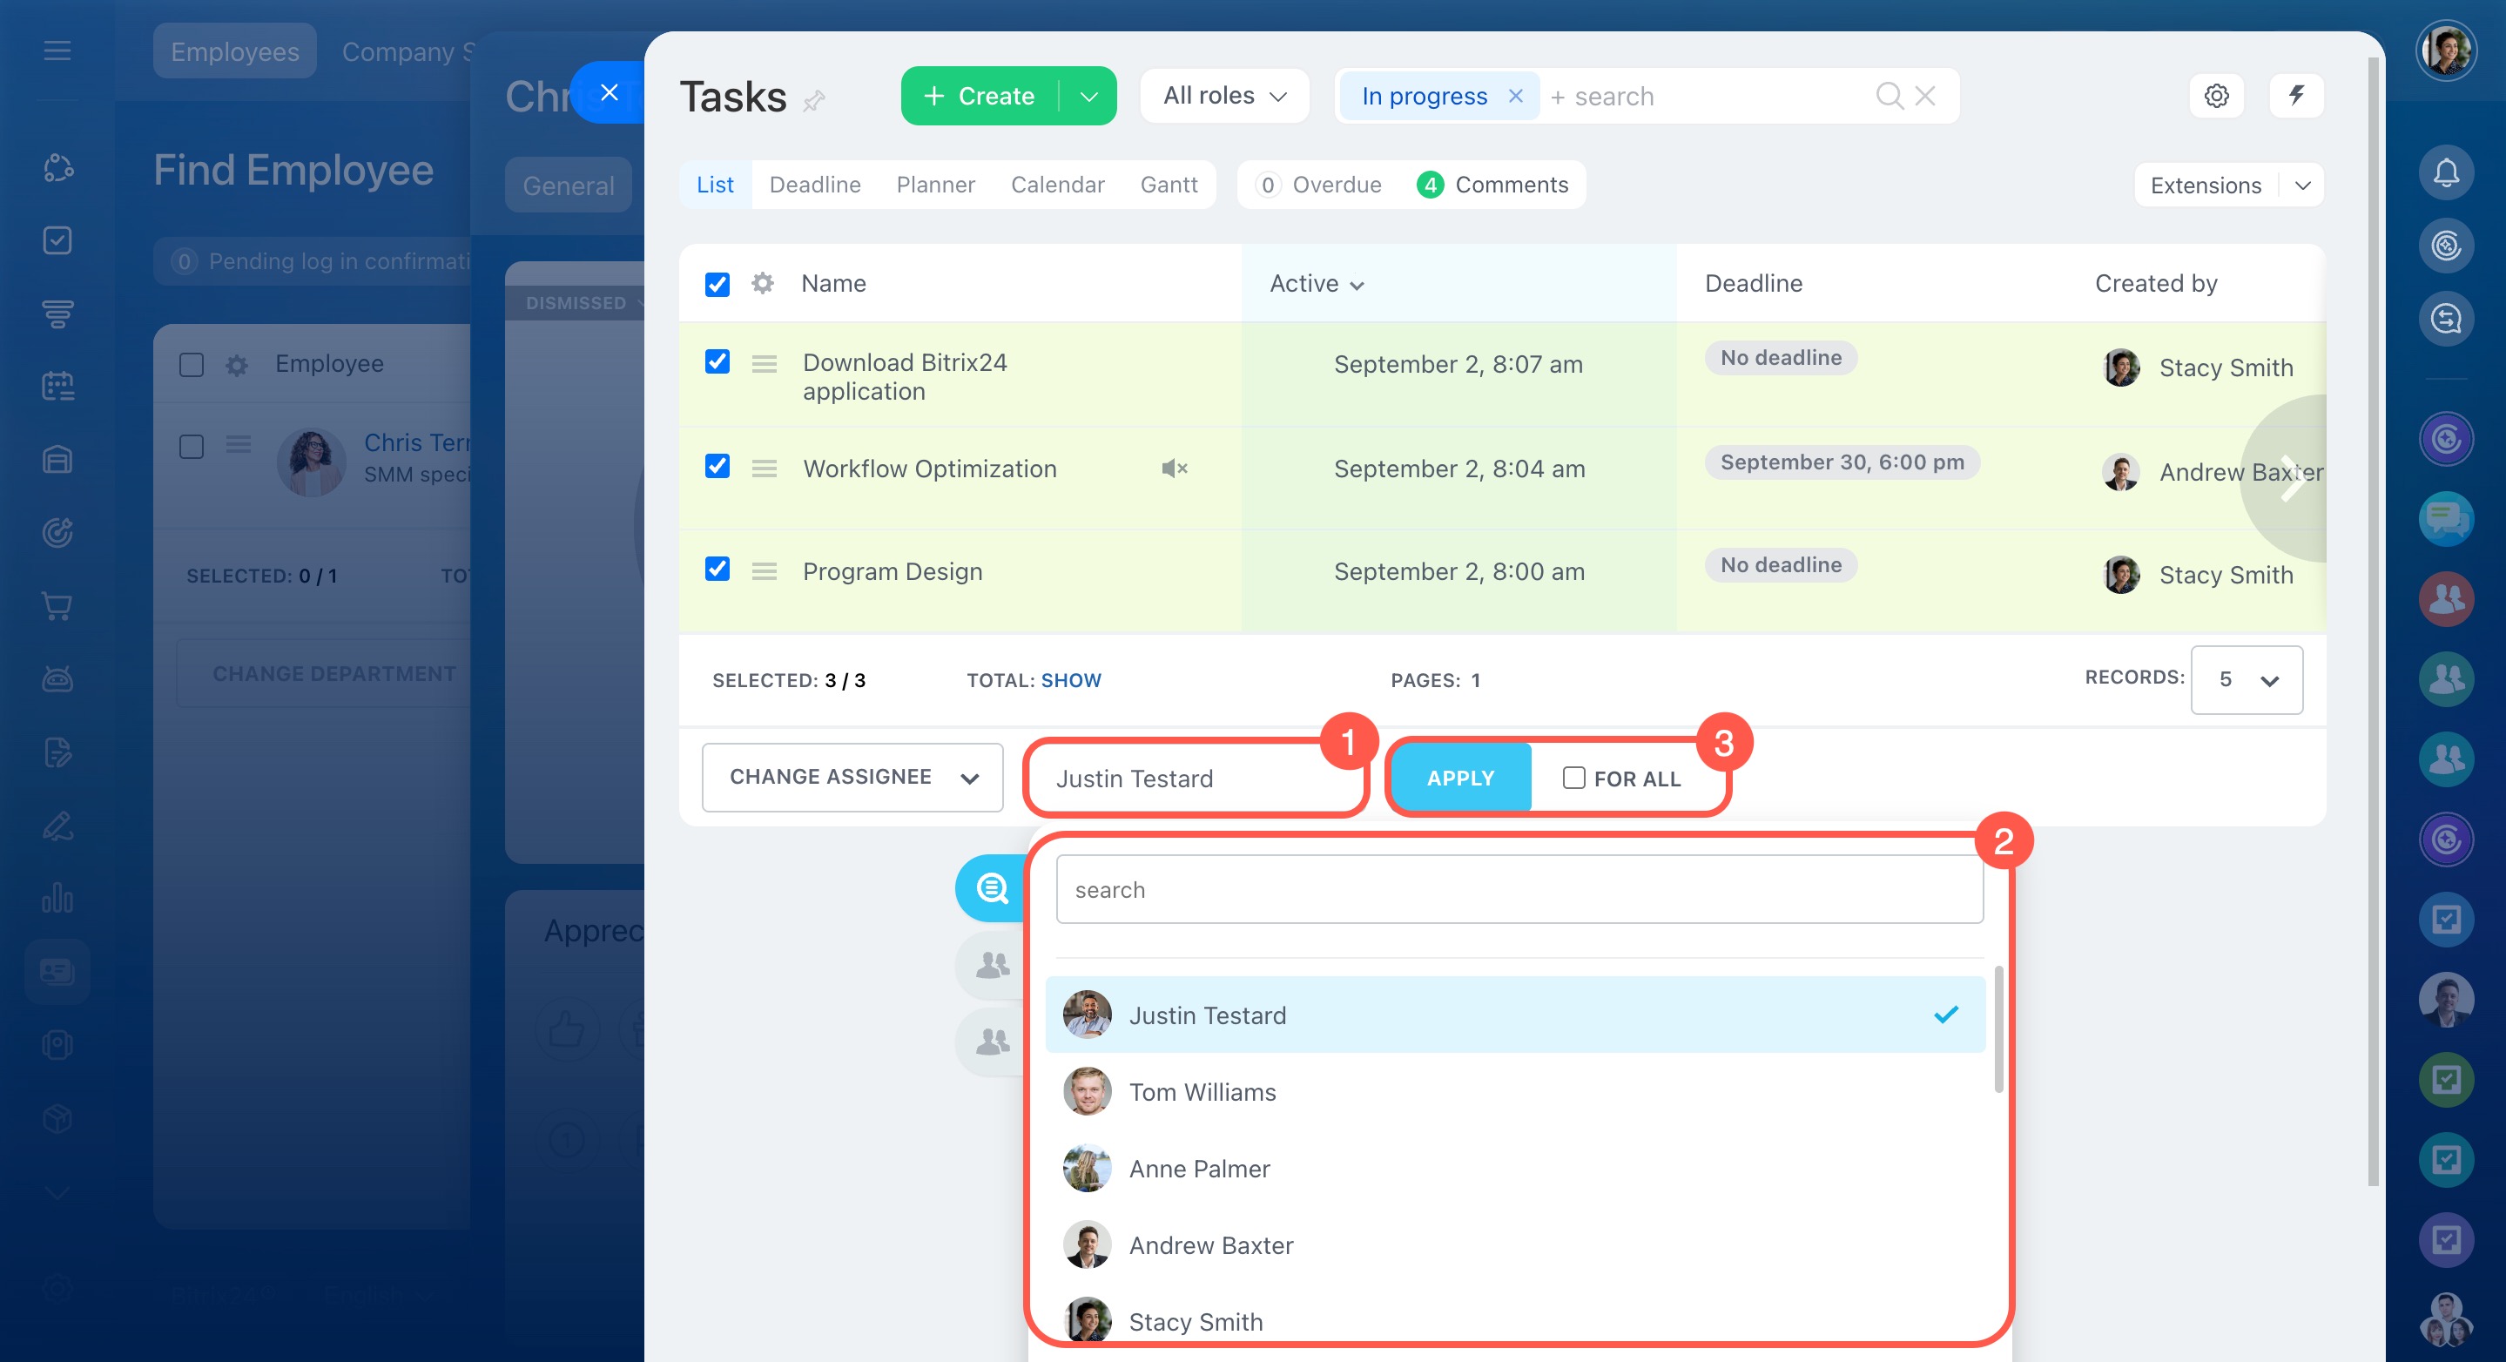Expand the CHANGE ASSIGNEE action dropdown
The height and width of the screenshot is (1362, 2506).
[x=852, y=776]
